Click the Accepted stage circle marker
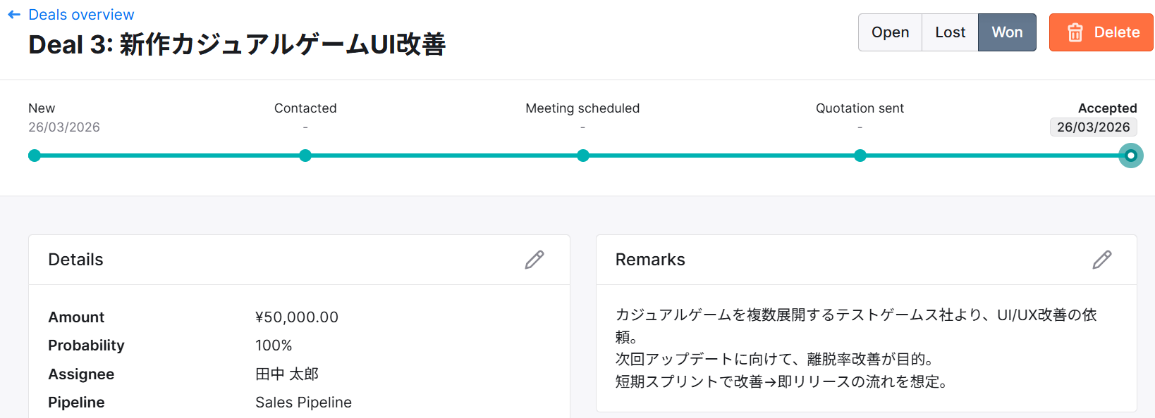The width and height of the screenshot is (1155, 418). point(1131,156)
